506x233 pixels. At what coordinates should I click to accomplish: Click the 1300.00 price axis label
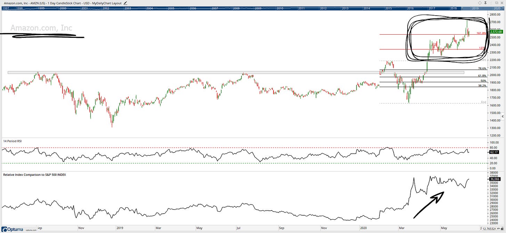[495, 128]
